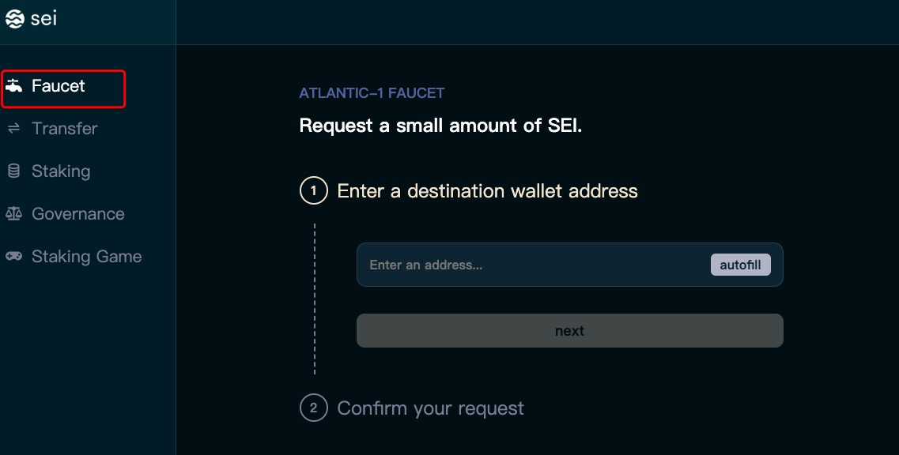Viewport: 899px width, 455px height.
Task: Go to the Transfer page
Action: (64, 129)
